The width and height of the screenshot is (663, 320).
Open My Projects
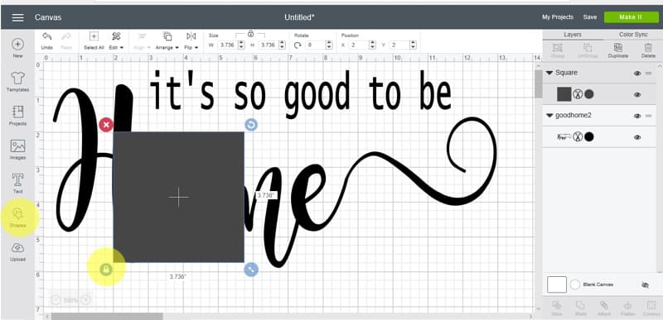[x=558, y=17]
